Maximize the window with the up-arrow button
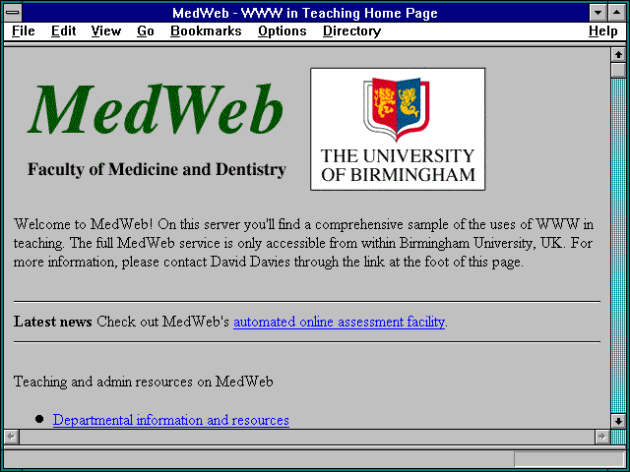Image resolution: width=630 pixels, height=472 pixels. coord(617,13)
